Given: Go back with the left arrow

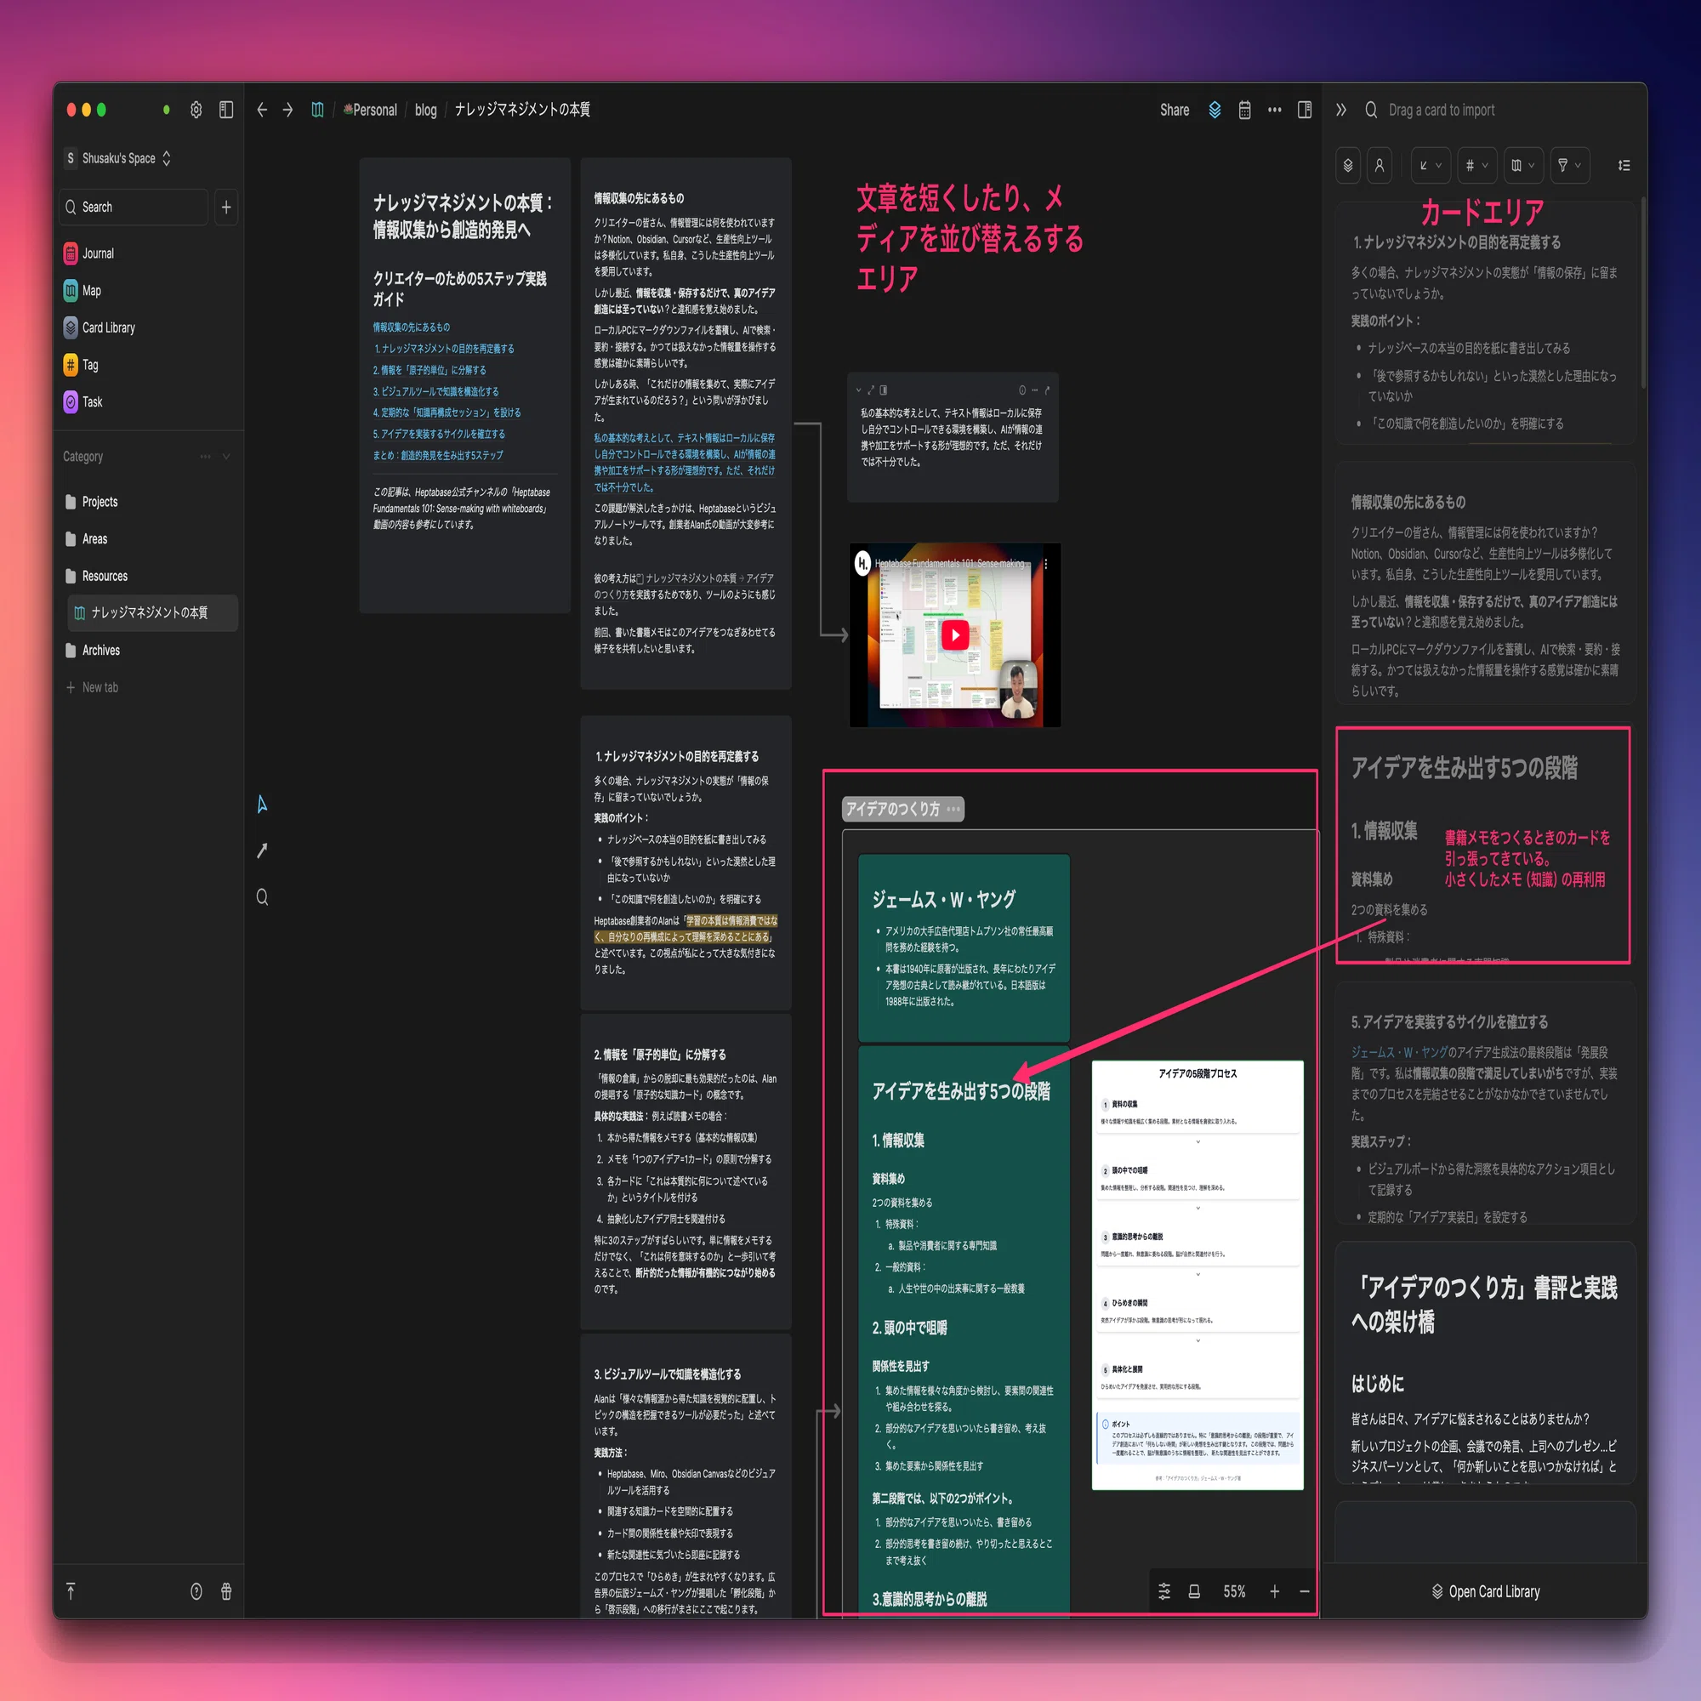Looking at the screenshot, I should coord(262,110).
